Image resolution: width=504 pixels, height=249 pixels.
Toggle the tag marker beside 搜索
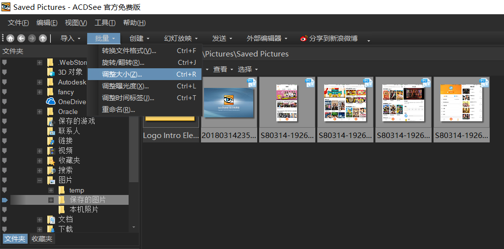[4, 170]
